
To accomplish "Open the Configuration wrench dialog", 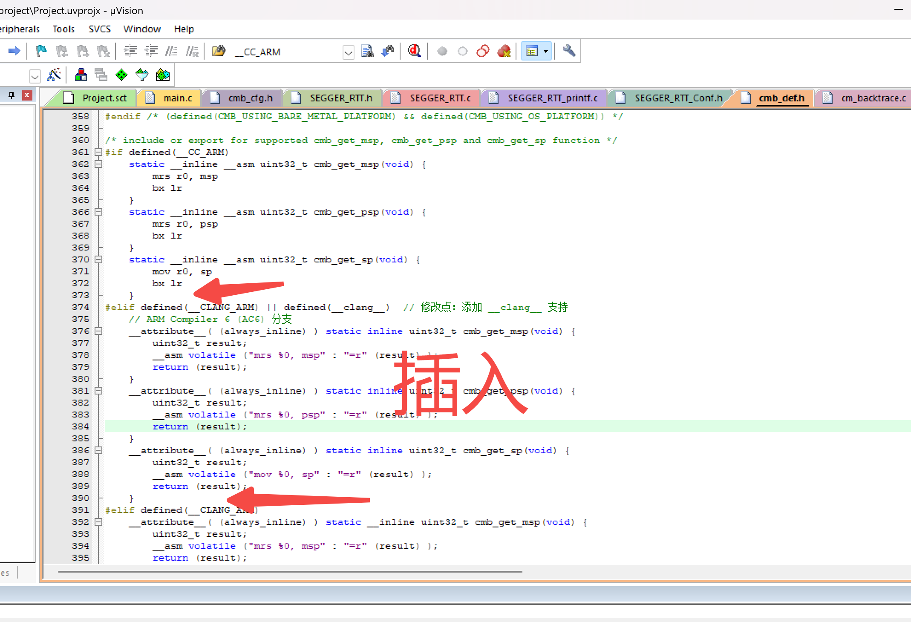I will (568, 51).
